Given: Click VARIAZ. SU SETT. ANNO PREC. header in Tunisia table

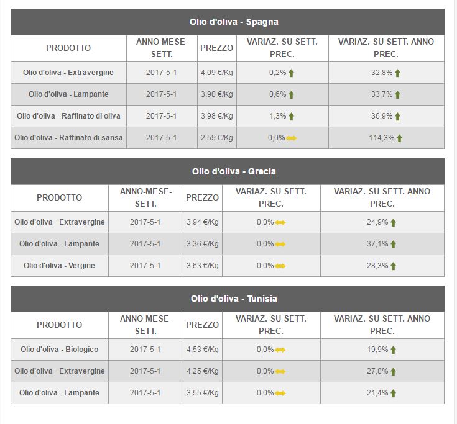Looking at the screenshot, I should coord(382,325).
